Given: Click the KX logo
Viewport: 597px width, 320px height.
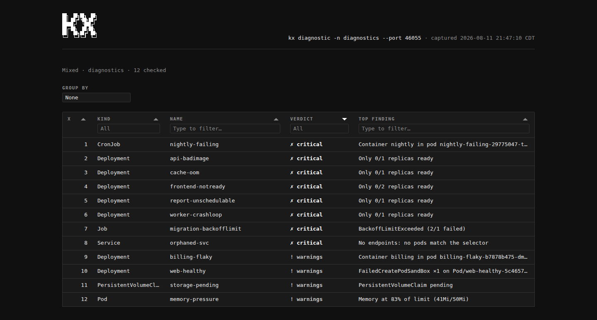Looking at the screenshot, I should click(x=80, y=25).
